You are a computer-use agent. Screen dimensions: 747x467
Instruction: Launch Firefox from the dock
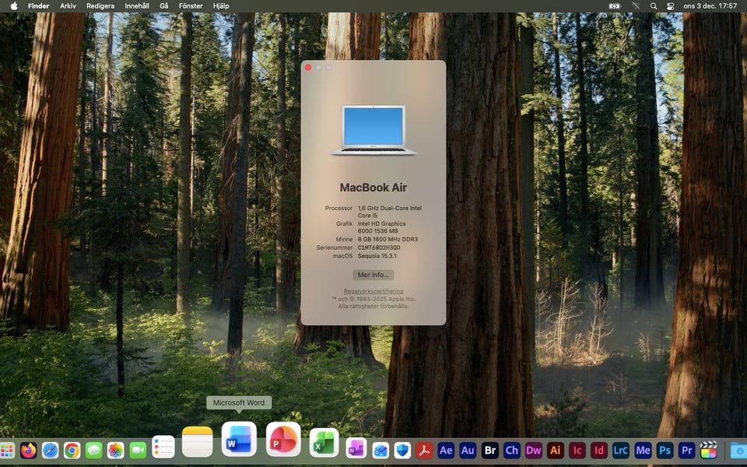pos(29,450)
